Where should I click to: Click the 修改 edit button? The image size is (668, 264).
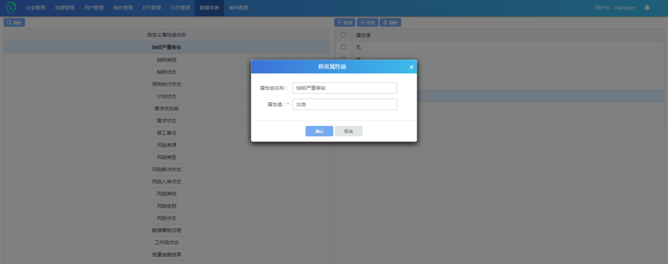click(367, 23)
